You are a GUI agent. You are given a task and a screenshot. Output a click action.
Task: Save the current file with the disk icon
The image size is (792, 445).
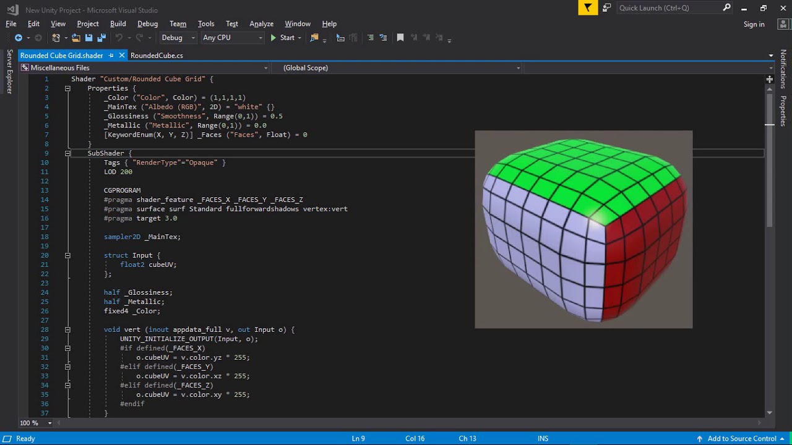pyautogui.click(x=88, y=38)
